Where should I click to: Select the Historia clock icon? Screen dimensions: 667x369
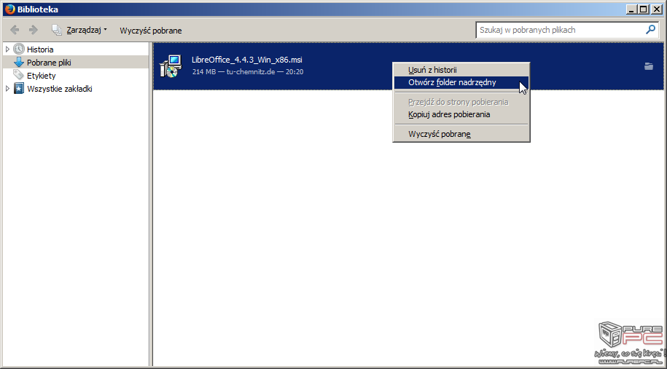(x=19, y=49)
